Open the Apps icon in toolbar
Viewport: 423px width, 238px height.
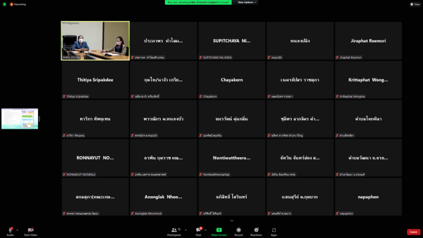pyautogui.click(x=274, y=230)
